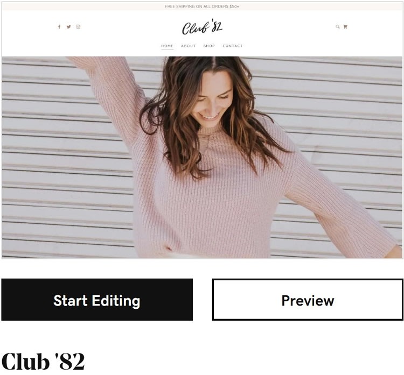Select the HOME navigation item
The width and height of the screenshot is (404, 375).
click(x=167, y=46)
